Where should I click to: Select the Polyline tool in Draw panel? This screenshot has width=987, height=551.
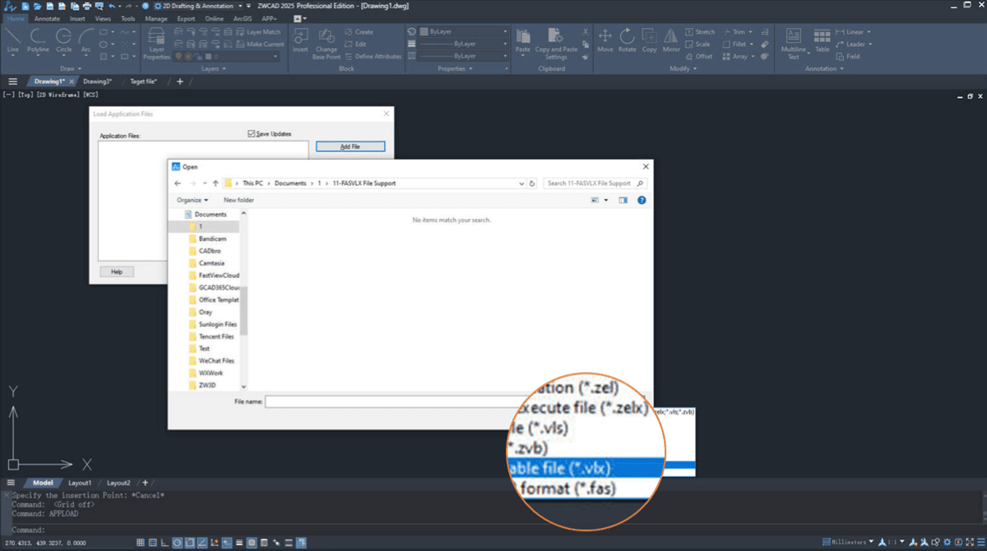[x=38, y=40]
